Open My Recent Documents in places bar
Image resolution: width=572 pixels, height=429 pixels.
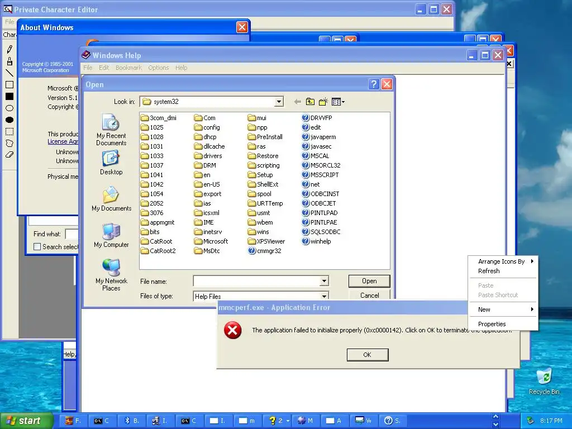(111, 130)
